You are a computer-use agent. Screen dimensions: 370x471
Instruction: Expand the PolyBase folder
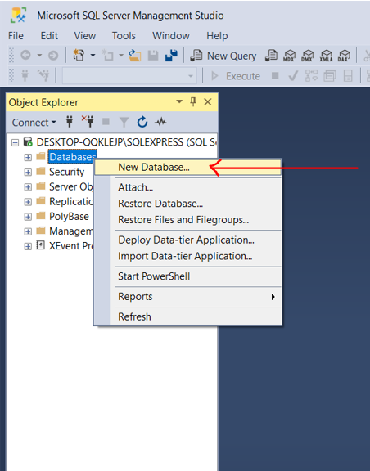pos(28,217)
